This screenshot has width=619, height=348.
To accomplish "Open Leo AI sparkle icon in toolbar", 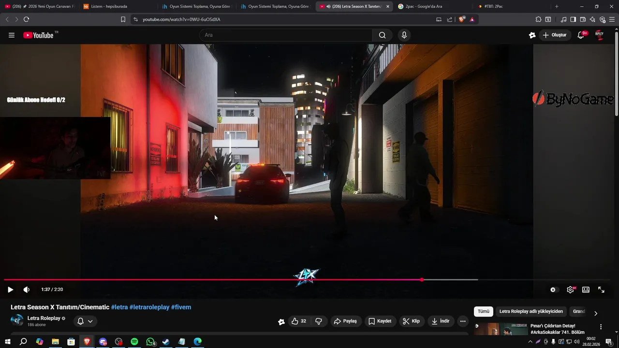I will click(x=592, y=19).
